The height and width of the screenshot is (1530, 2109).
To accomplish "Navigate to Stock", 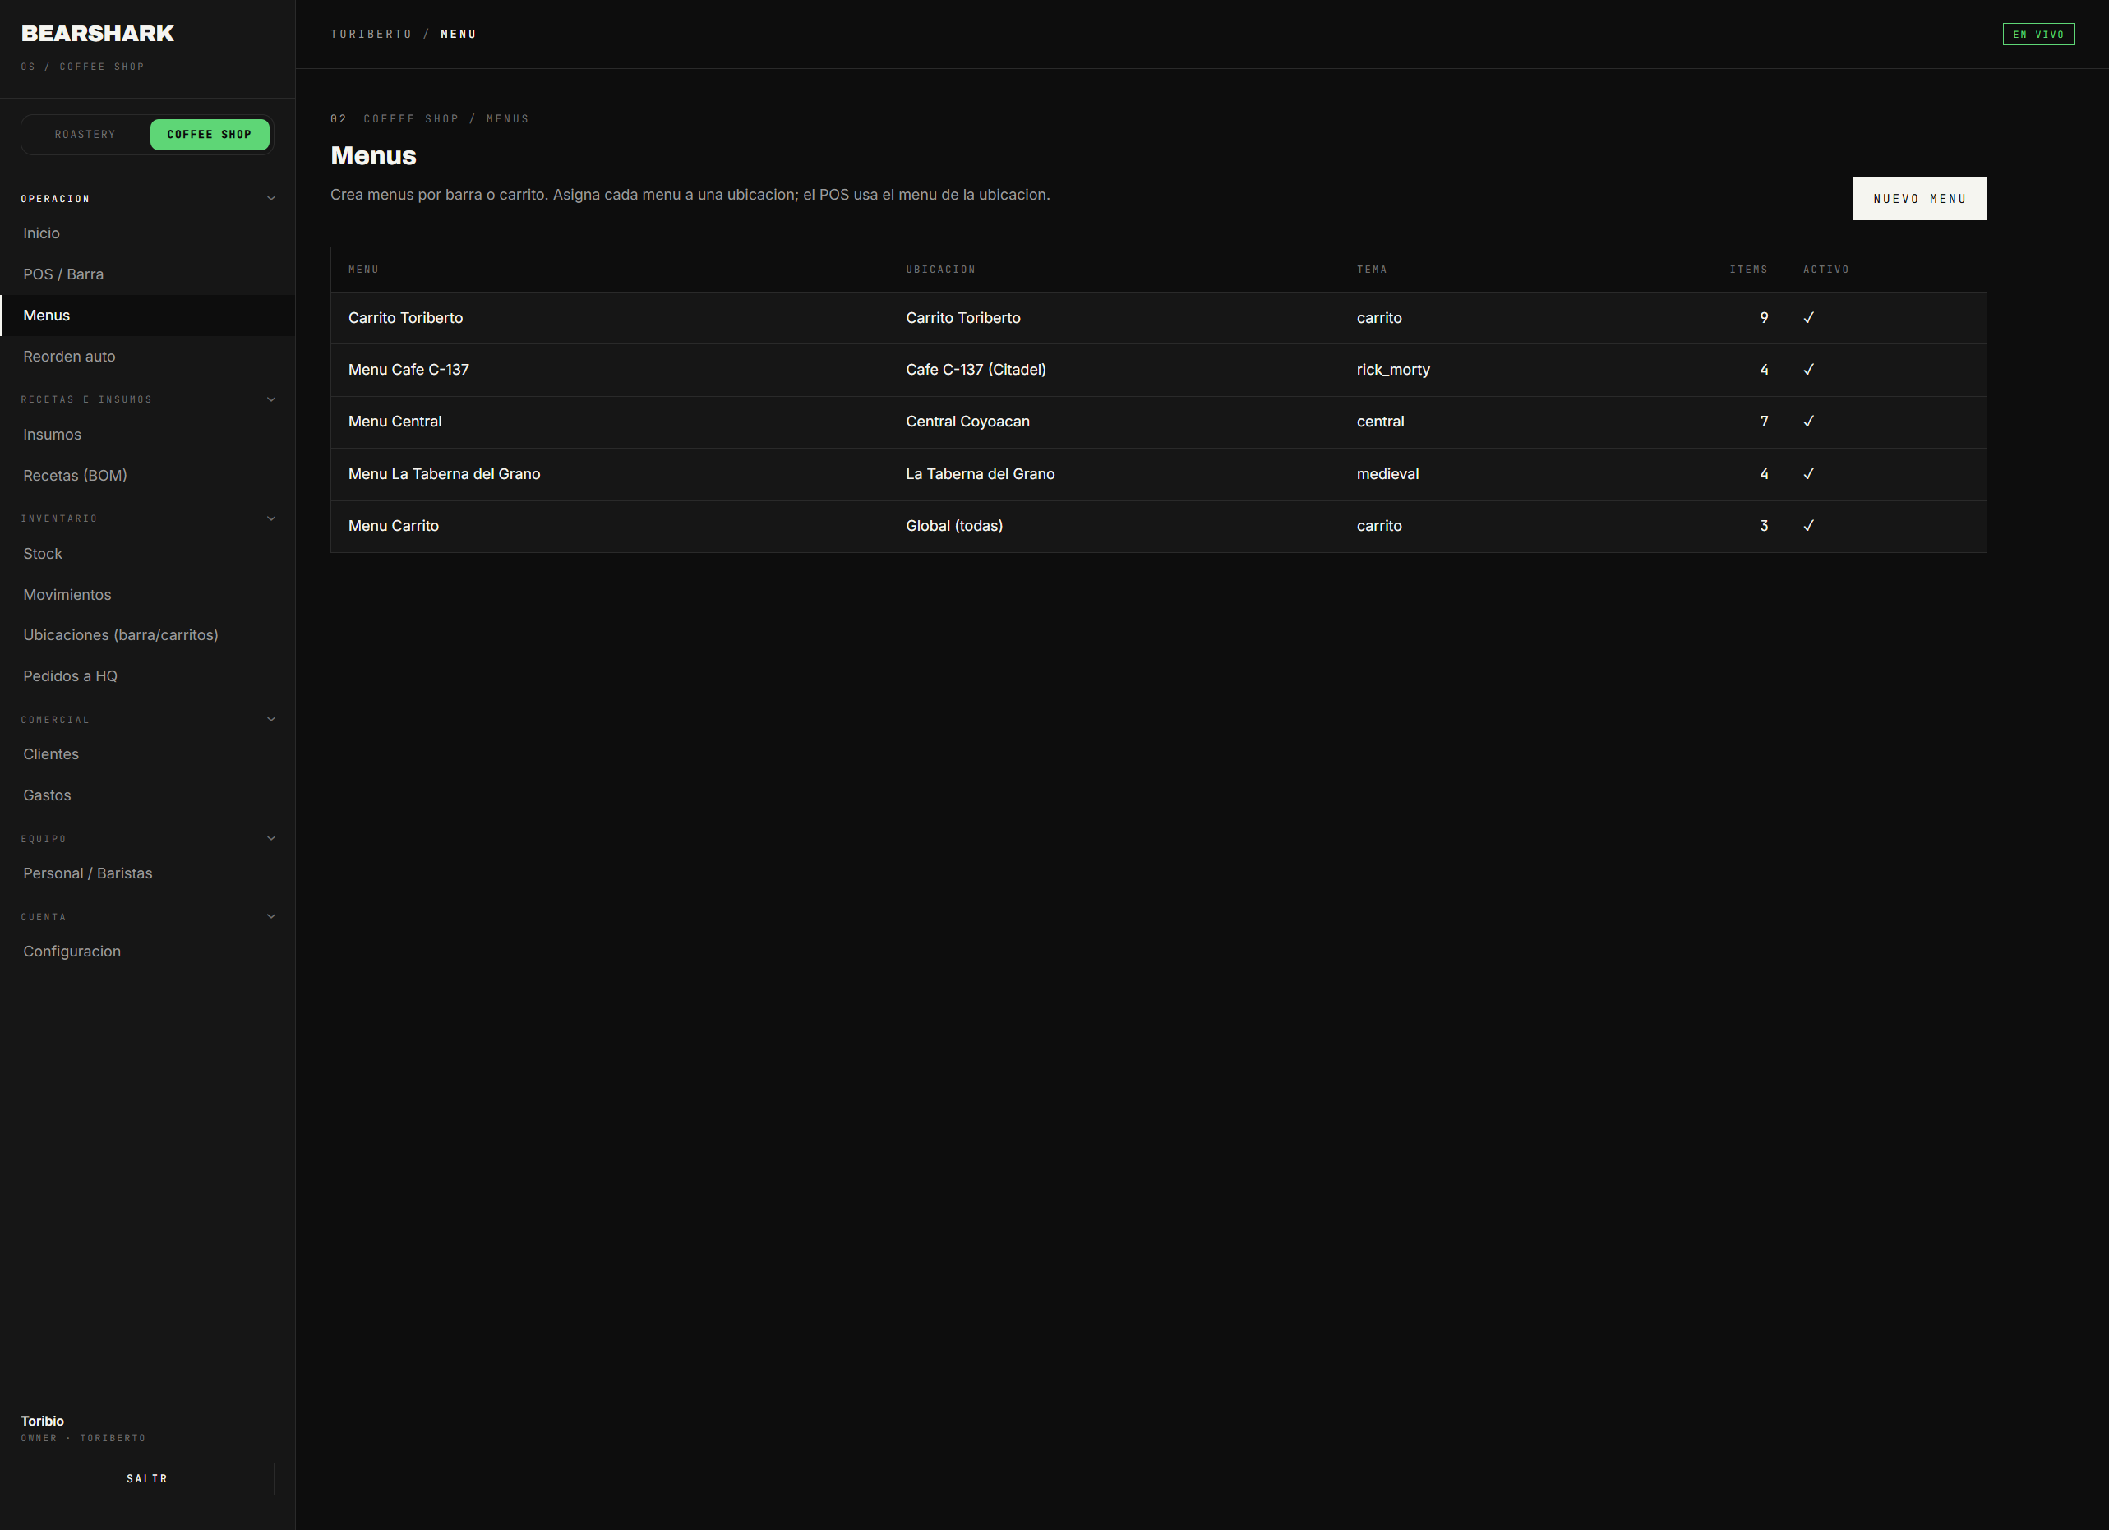I will [147, 553].
